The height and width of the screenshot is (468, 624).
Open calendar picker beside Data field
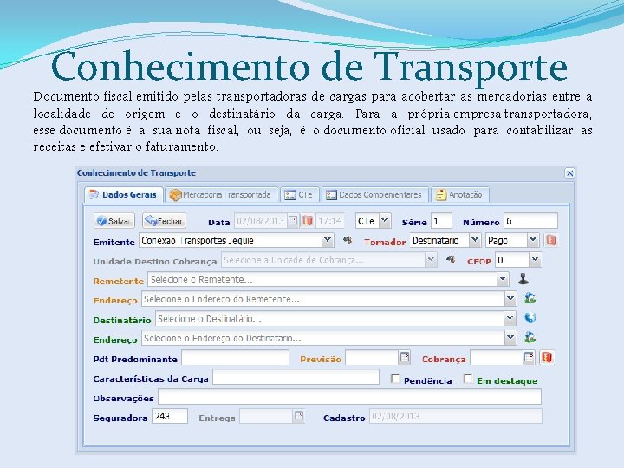[x=293, y=220]
